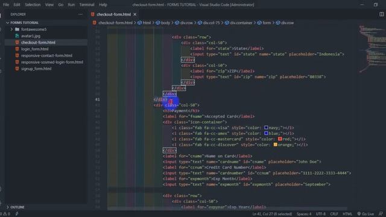Click the checkout-form.html breadcrumb
The image size is (386, 217).
[115, 23]
